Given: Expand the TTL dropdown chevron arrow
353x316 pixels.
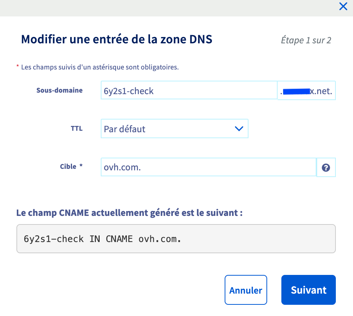Looking at the screenshot, I should (x=239, y=128).
